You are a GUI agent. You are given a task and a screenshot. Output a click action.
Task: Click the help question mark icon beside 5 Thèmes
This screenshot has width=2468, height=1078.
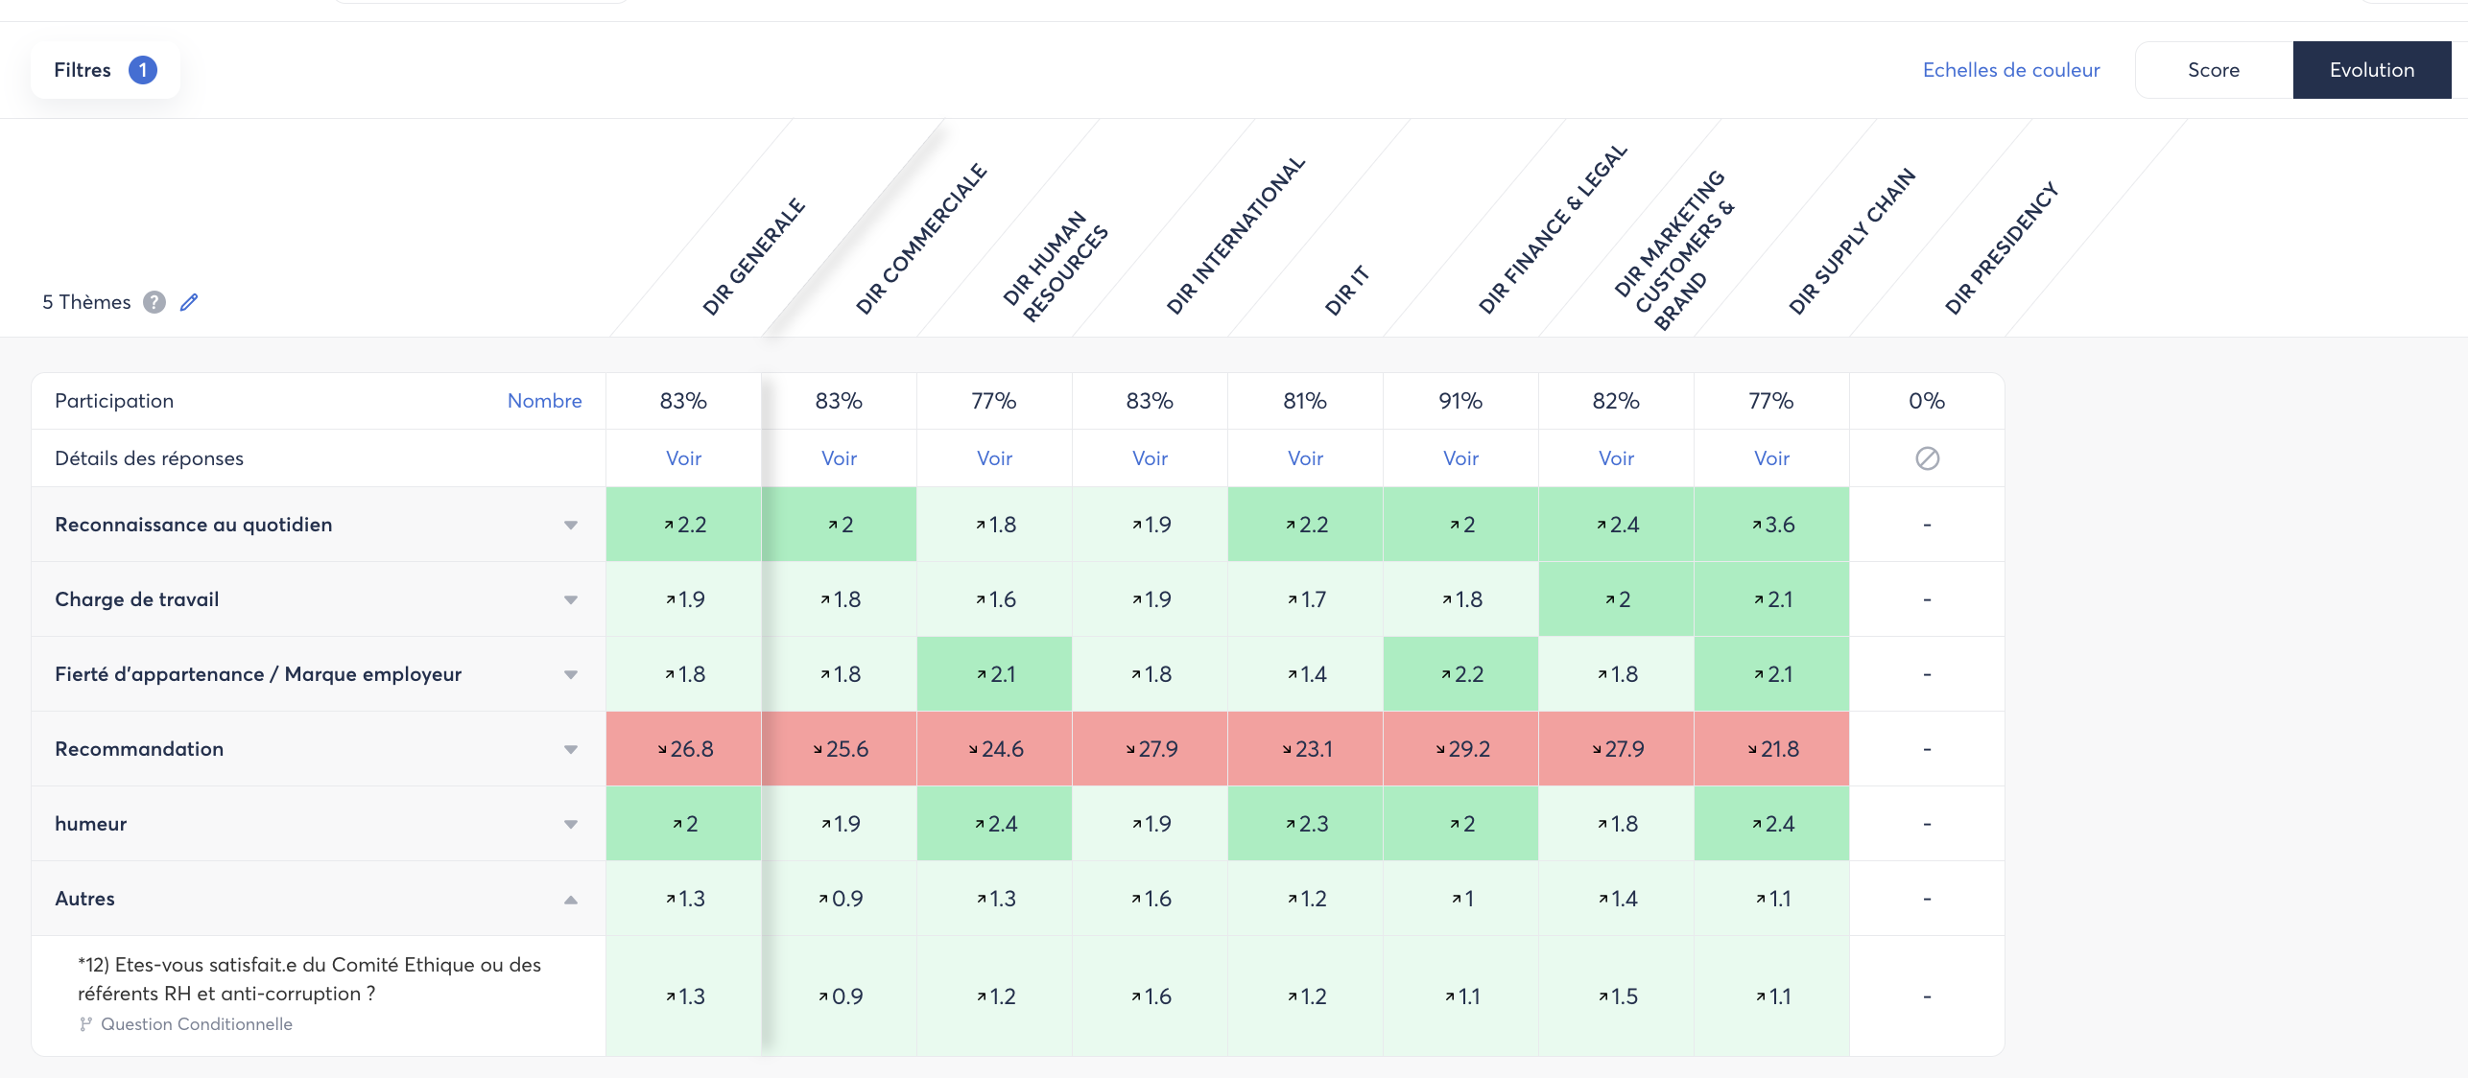[154, 302]
